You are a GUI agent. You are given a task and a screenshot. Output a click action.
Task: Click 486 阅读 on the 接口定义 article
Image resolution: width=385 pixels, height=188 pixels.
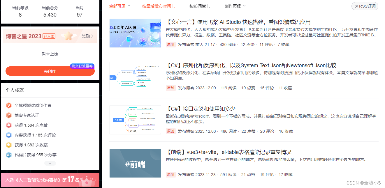[x=228, y=131]
